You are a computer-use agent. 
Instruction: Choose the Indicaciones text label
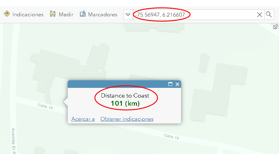point(28,14)
